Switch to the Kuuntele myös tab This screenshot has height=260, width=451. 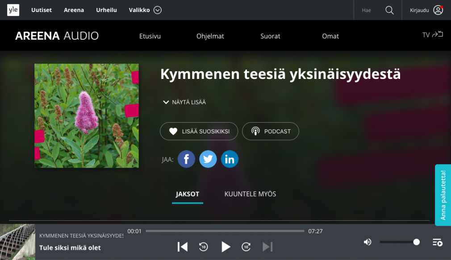point(250,194)
